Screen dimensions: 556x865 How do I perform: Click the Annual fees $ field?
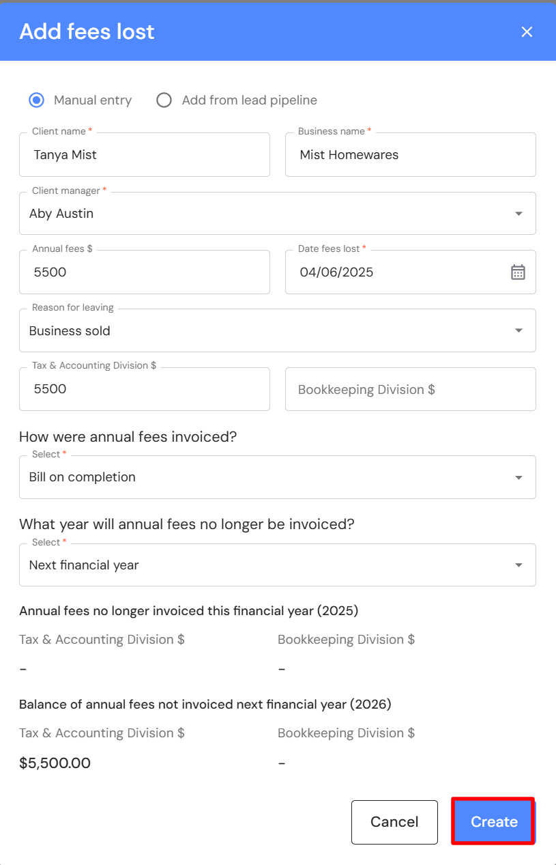click(x=145, y=272)
